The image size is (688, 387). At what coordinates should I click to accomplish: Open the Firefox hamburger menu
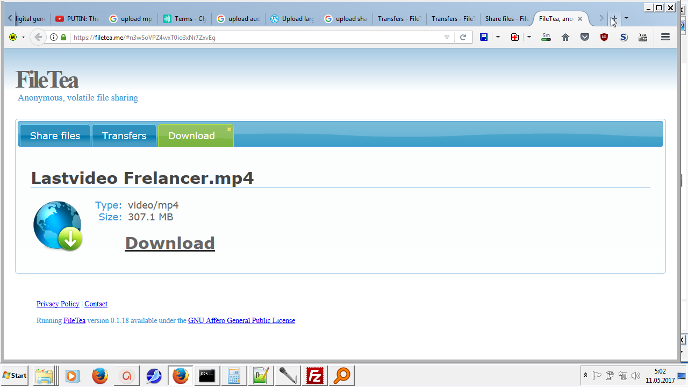pyautogui.click(x=665, y=37)
